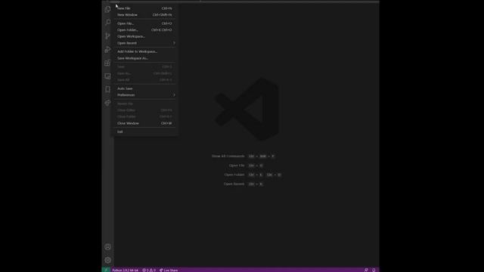Open the Source Control view icon
Image resolution: width=484 pixels, height=272 pixels.
107,36
